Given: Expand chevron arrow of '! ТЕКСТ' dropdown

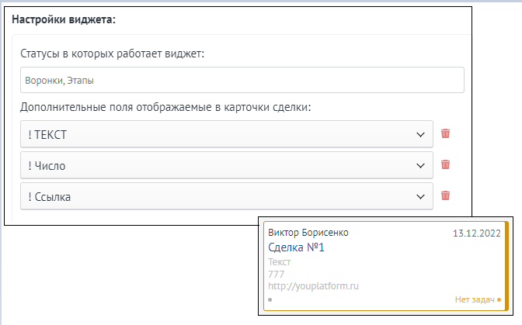Looking at the screenshot, I should 420,135.
